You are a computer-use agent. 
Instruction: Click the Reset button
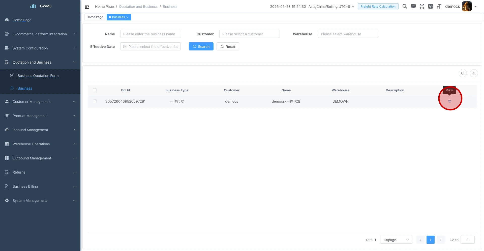click(228, 46)
